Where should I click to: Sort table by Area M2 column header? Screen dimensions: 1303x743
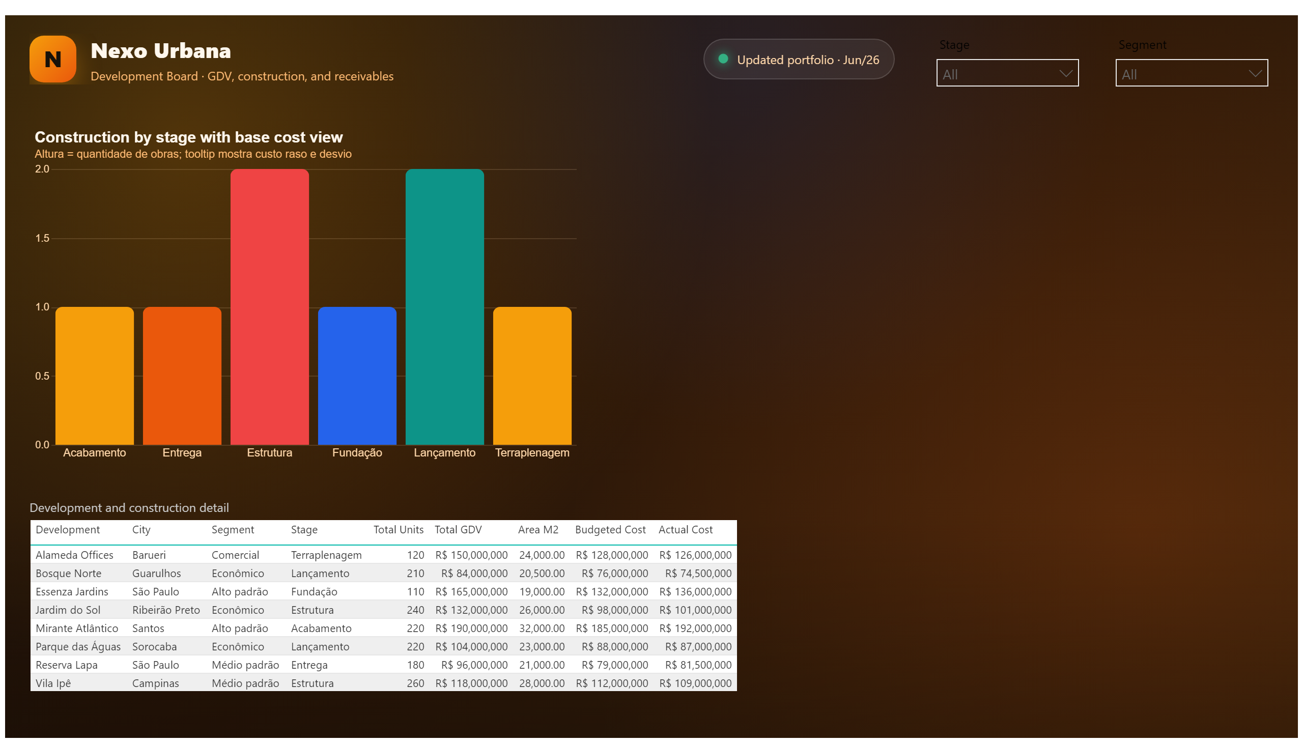tap(538, 530)
